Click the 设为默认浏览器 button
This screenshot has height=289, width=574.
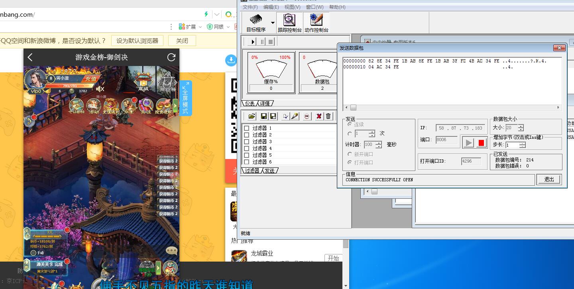click(138, 41)
